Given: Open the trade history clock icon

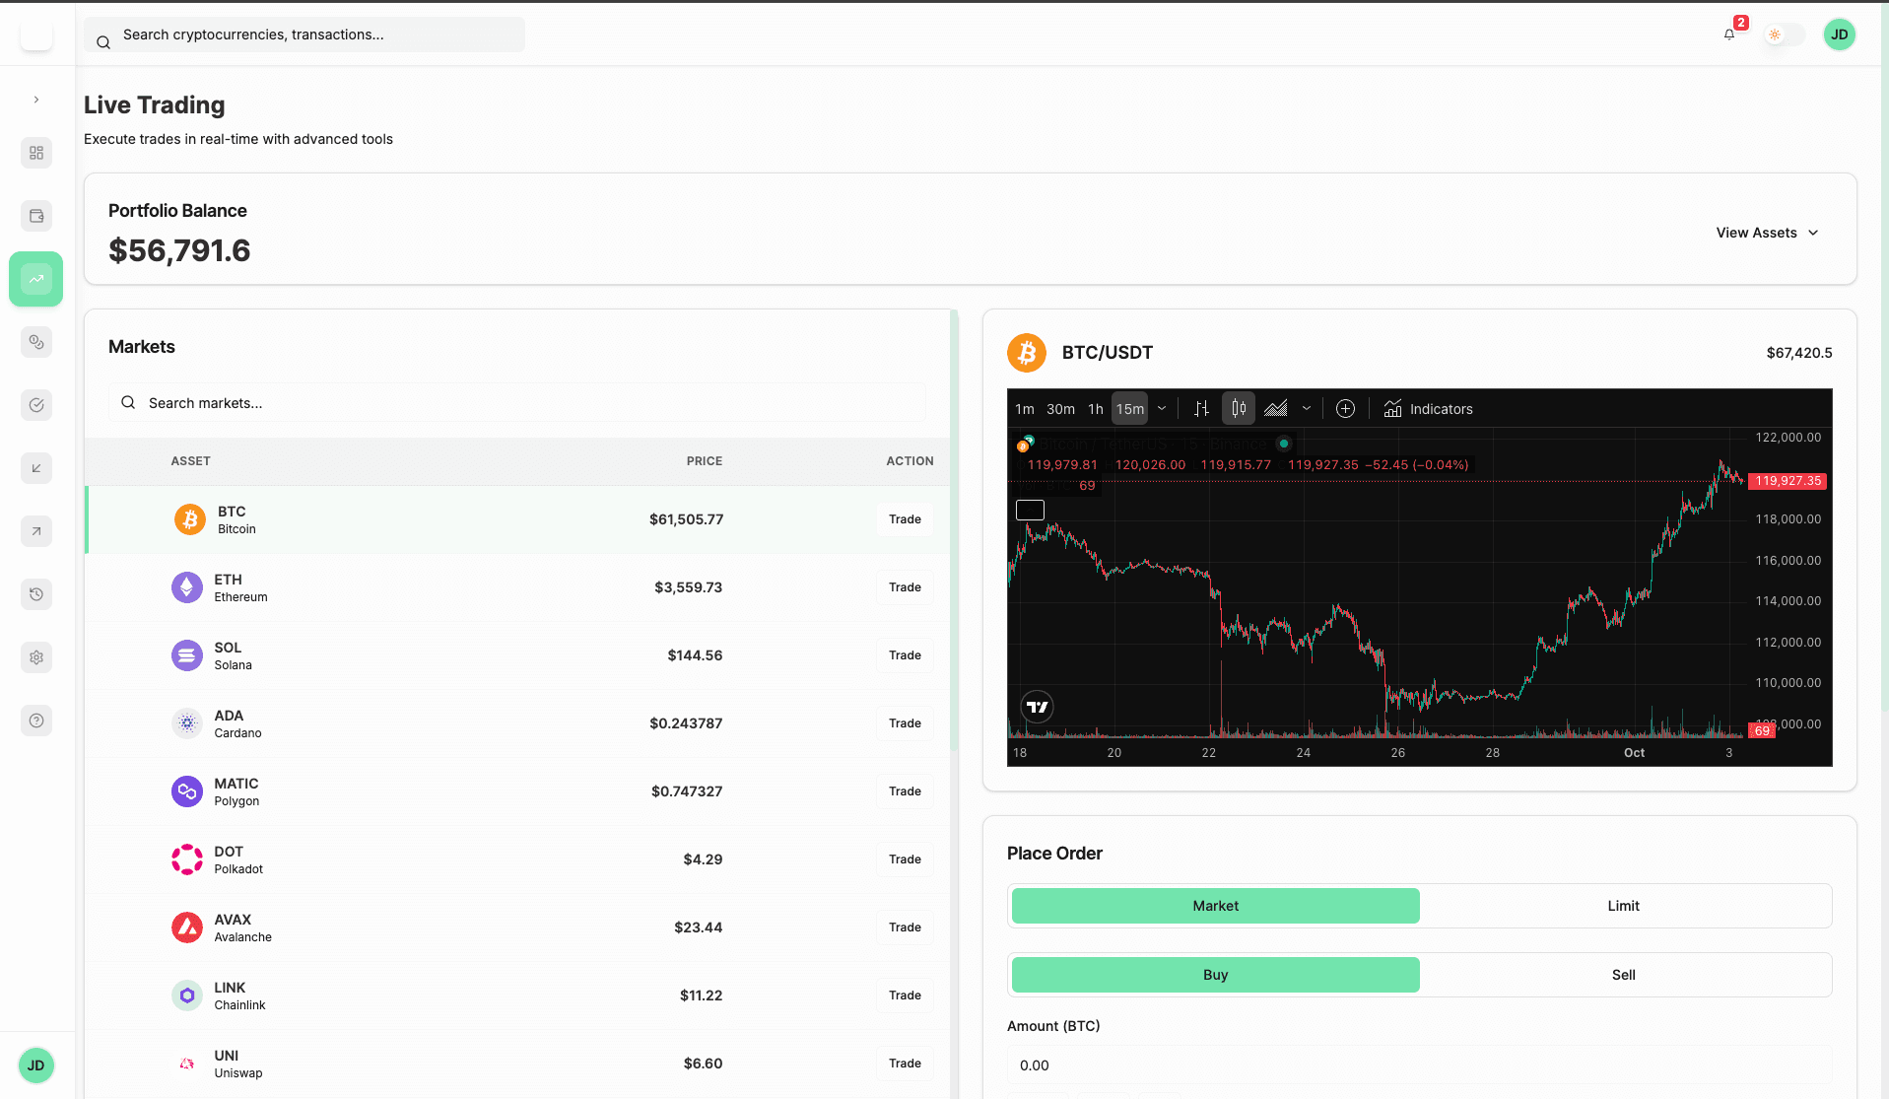Looking at the screenshot, I should [x=36, y=594].
